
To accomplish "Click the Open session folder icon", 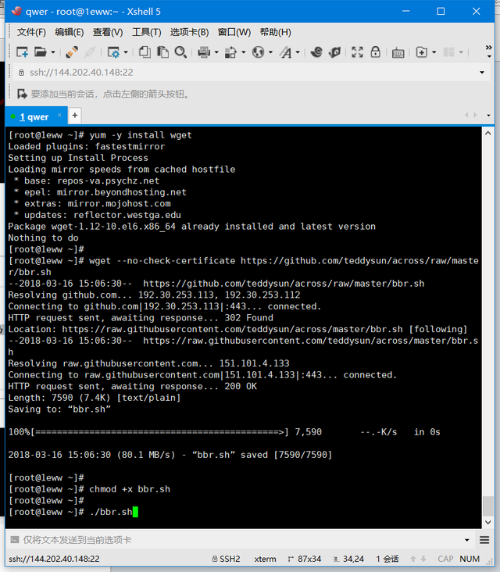I will coord(40,52).
